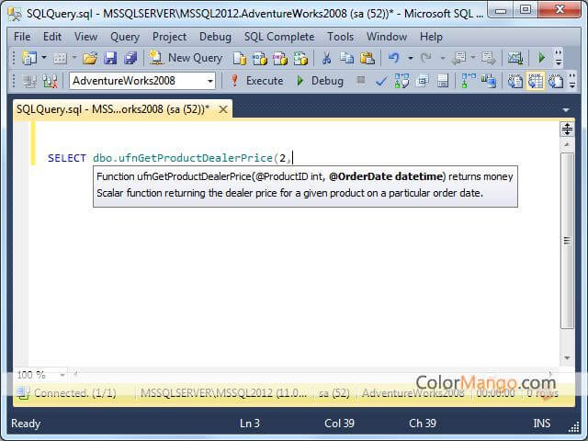Image resolution: width=588 pixels, height=441 pixels.
Task: Click the New Project icon
Action: [x=29, y=58]
